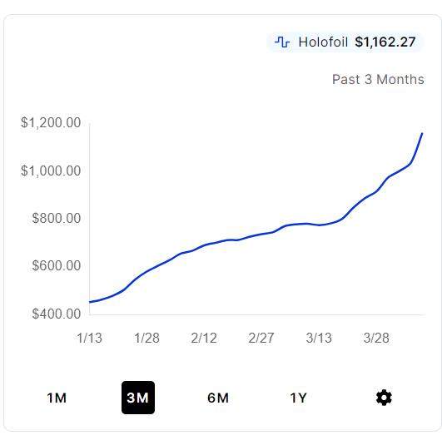Switch to the 6M time range
442x440 pixels.
click(218, 398)
